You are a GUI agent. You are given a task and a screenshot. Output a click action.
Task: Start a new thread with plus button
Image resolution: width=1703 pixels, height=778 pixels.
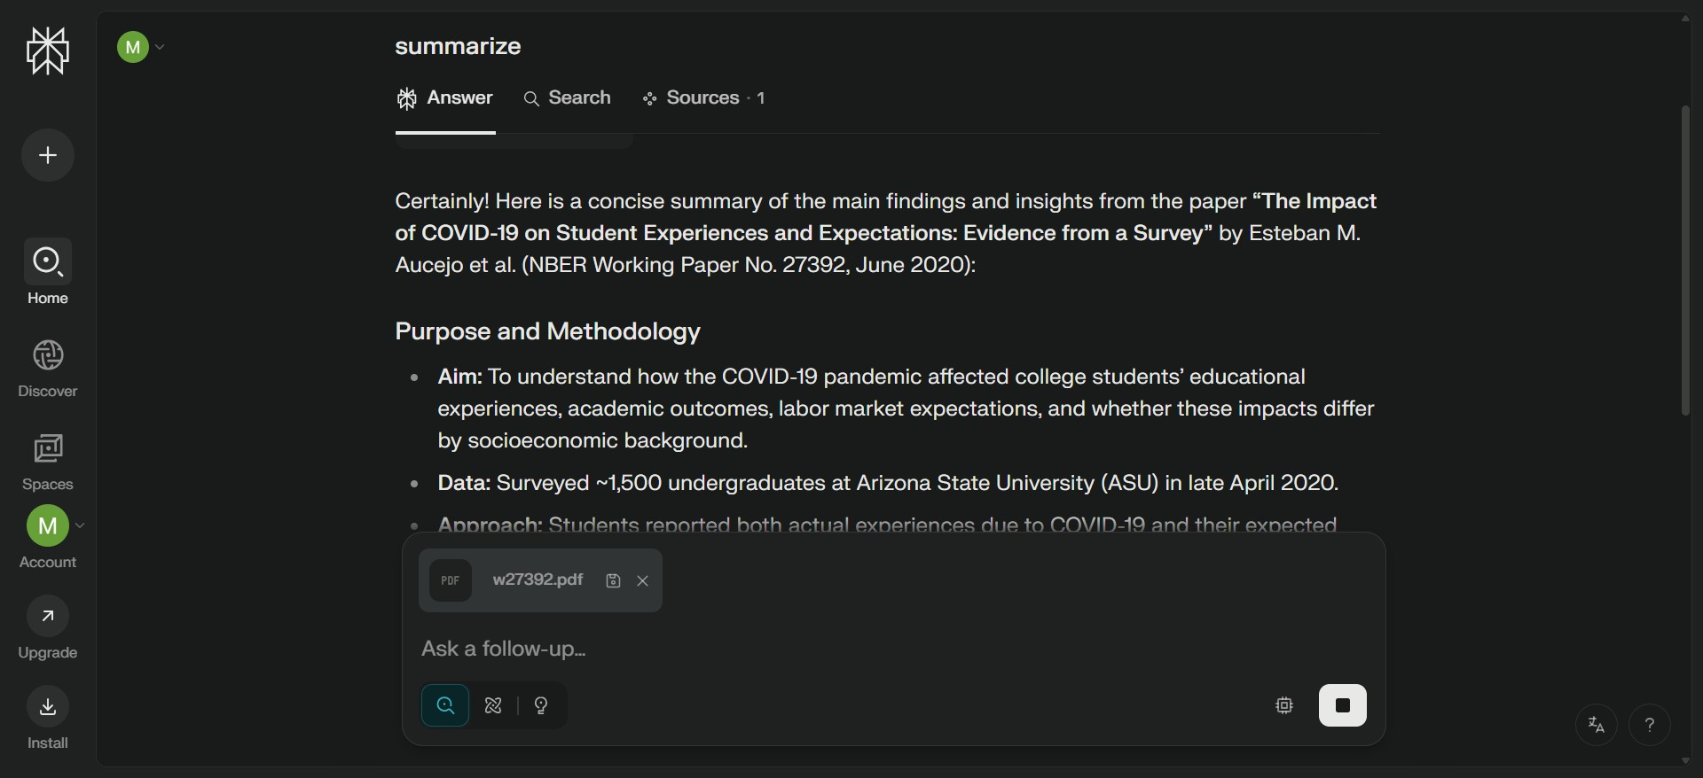tap(48, 156)
